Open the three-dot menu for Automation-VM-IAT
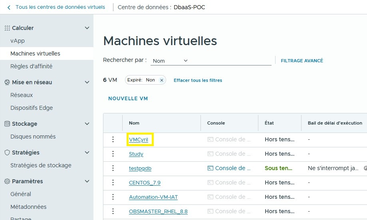The height and width of the screenshot is (220, 367). pos(113,197)
